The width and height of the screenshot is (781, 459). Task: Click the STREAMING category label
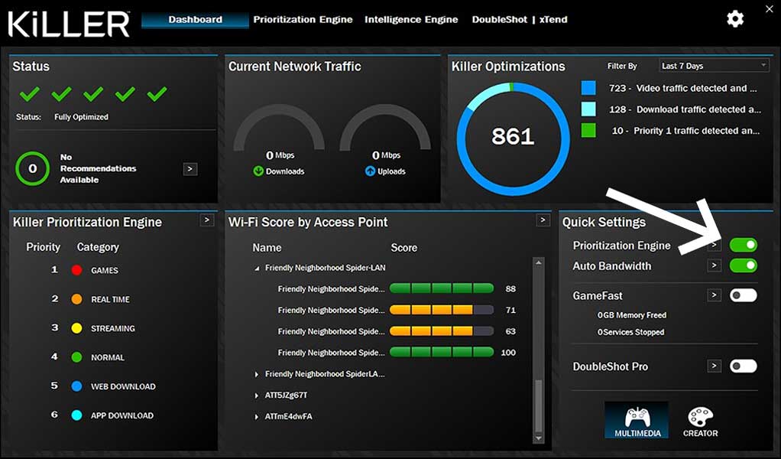(x=112, y=328)
